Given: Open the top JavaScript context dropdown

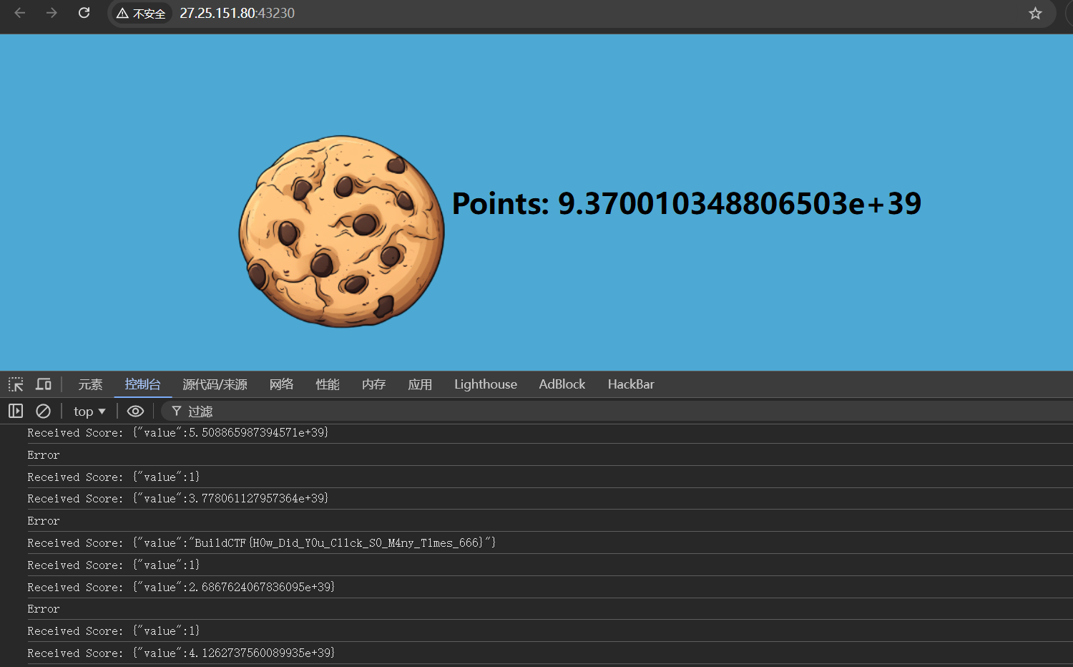Looking at the screenshot, I should point(89,412).
